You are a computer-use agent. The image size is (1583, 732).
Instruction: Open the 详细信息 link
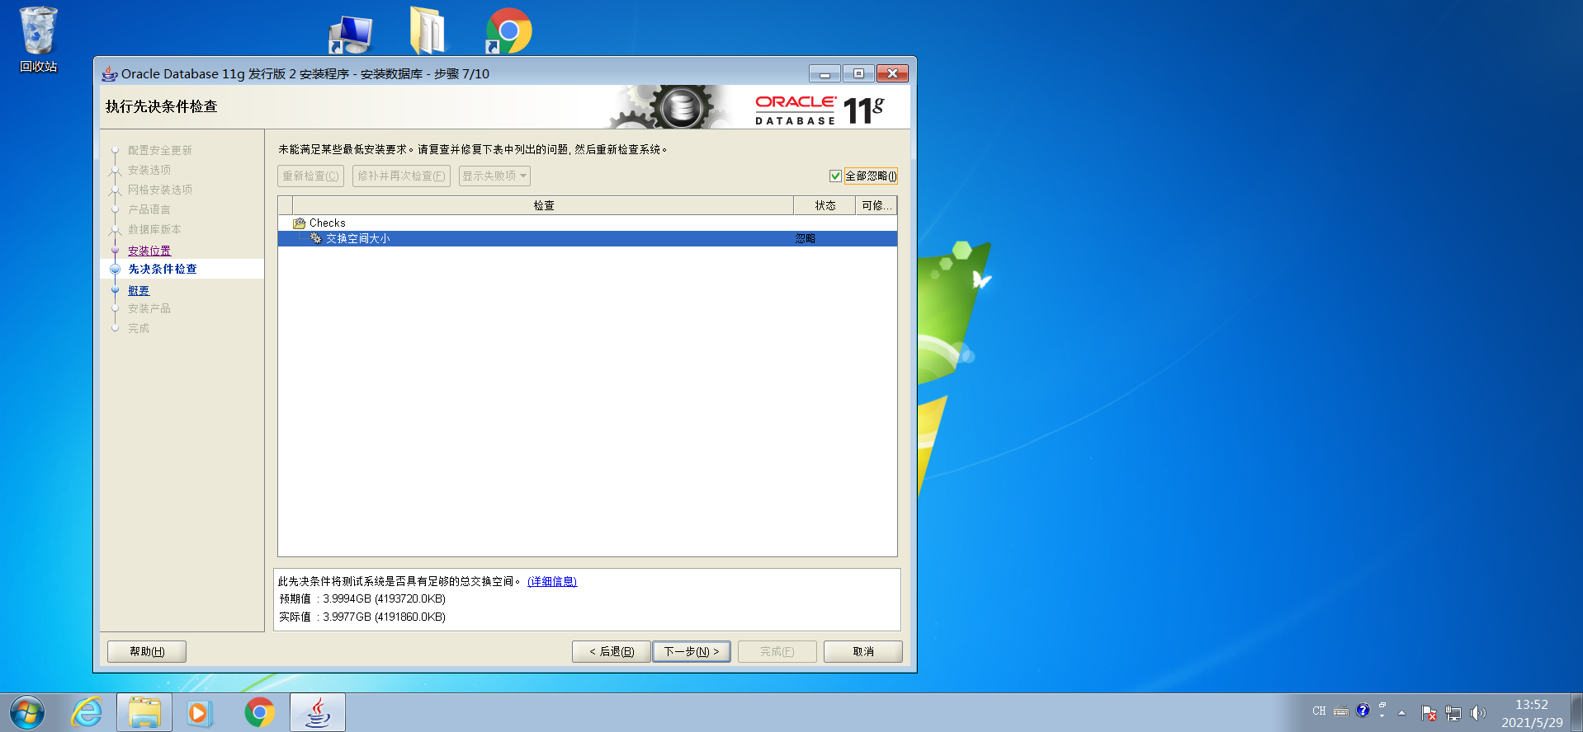click(x=552, y=581)
